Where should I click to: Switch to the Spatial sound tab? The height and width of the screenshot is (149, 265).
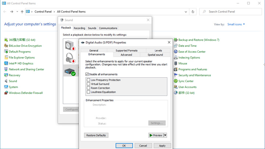(155, 54)
